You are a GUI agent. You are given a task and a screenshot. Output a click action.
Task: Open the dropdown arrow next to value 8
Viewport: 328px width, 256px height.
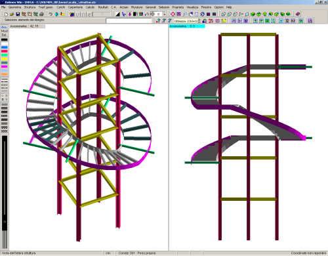pos(165,14)
